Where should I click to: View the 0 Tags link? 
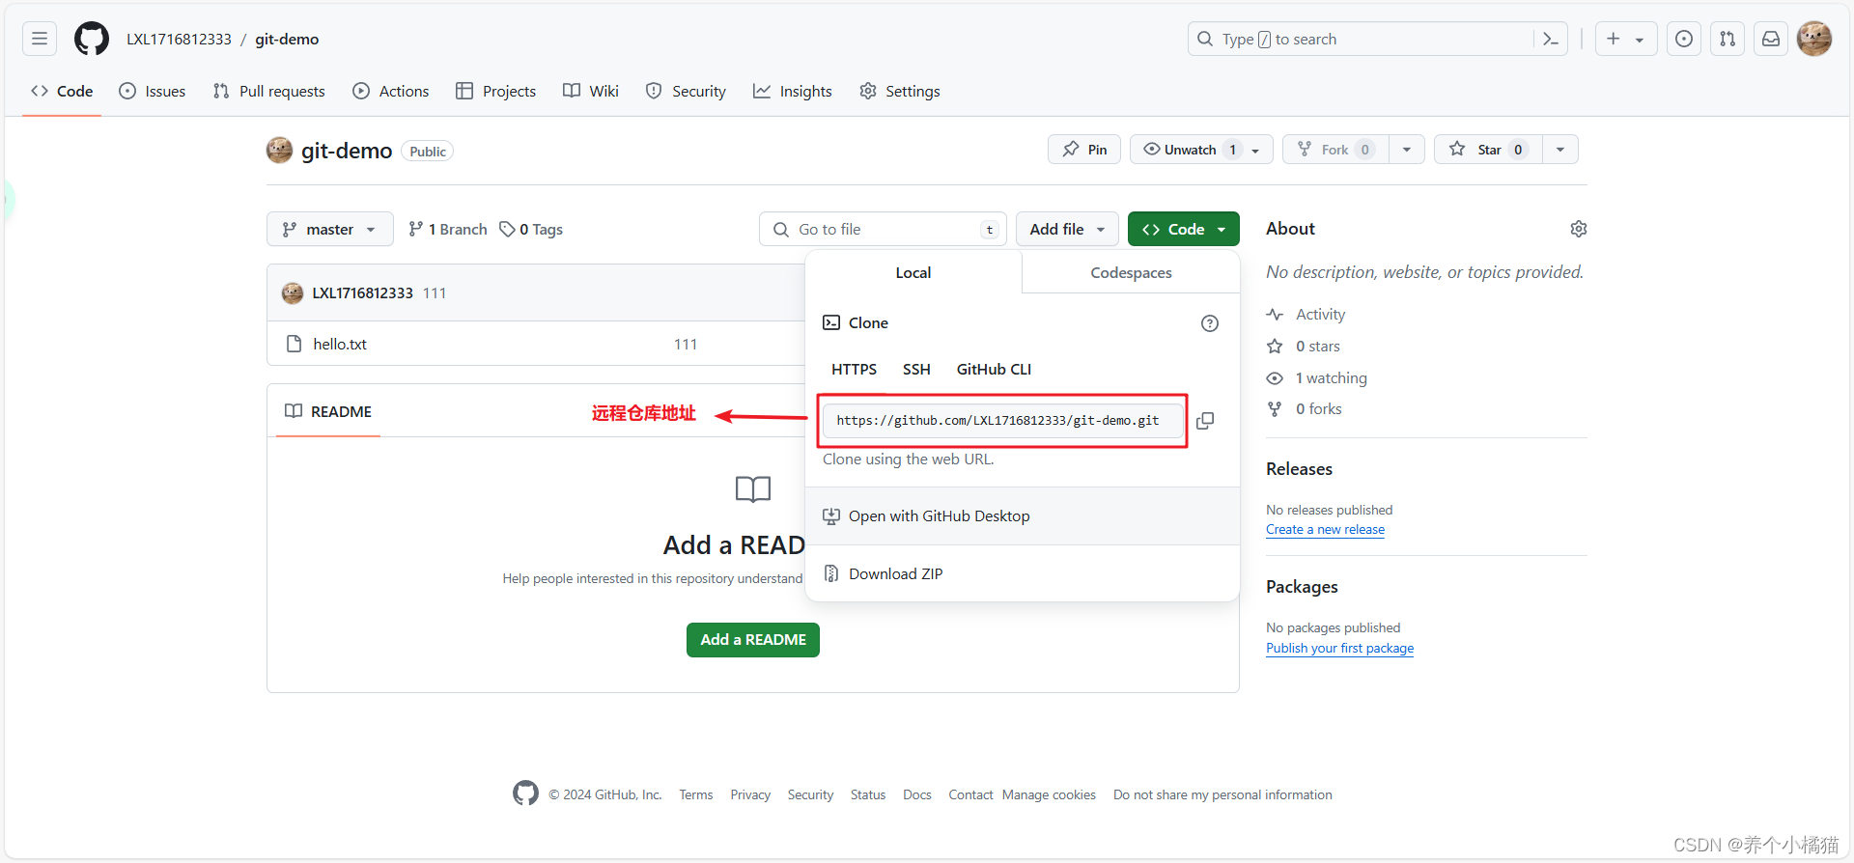[531, 229]
